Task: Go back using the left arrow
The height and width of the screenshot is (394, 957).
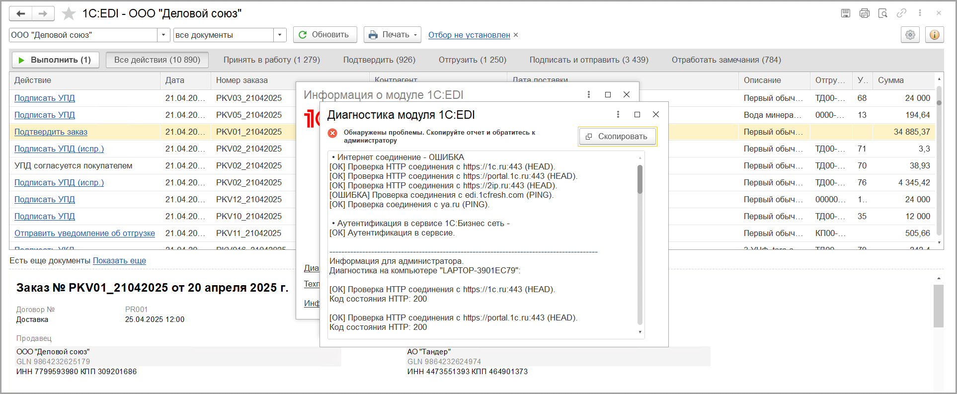Action: (21, 13)
